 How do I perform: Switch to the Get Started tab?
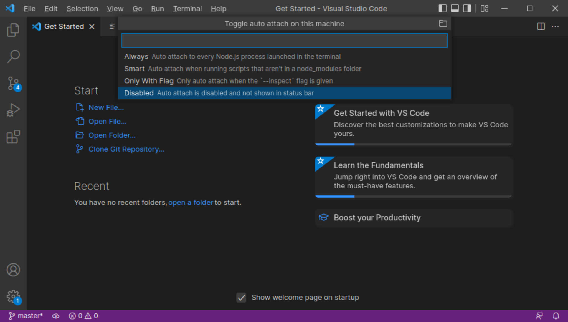click(64, 26)
